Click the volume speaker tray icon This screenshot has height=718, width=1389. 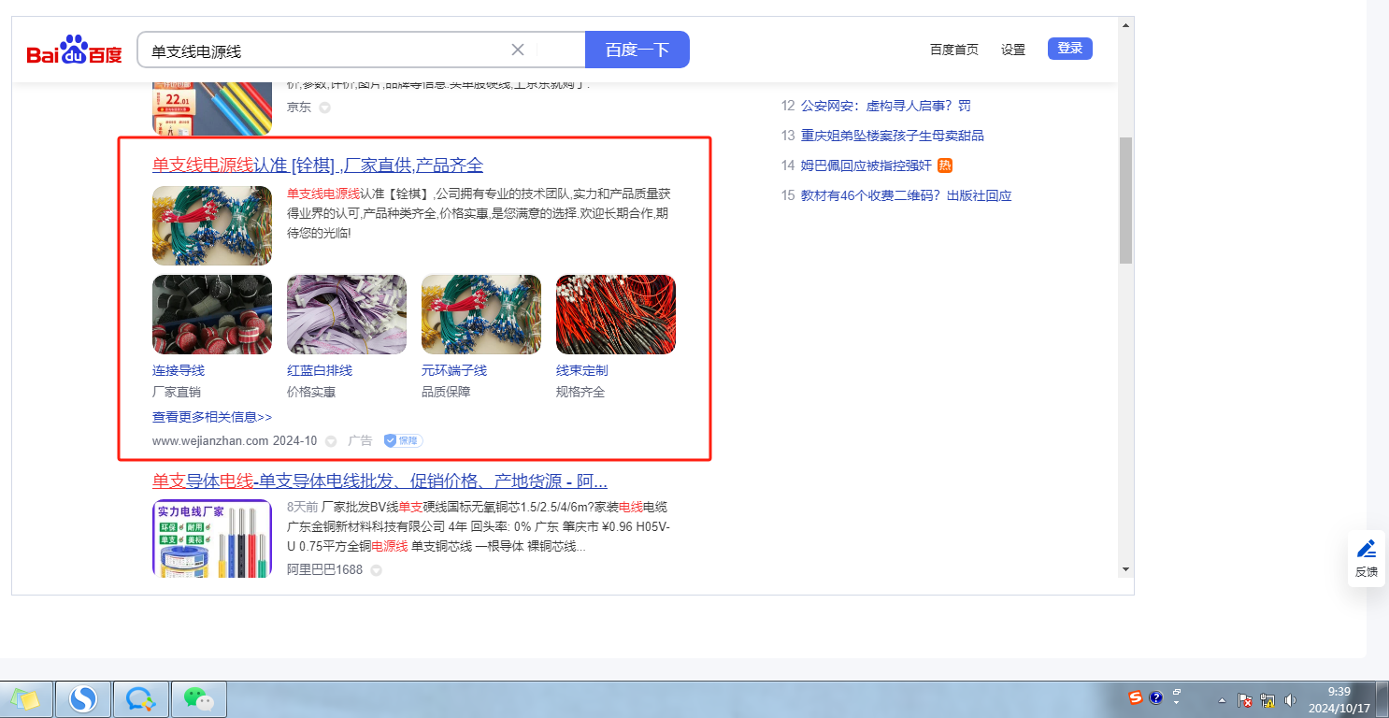pos(1291,699)
